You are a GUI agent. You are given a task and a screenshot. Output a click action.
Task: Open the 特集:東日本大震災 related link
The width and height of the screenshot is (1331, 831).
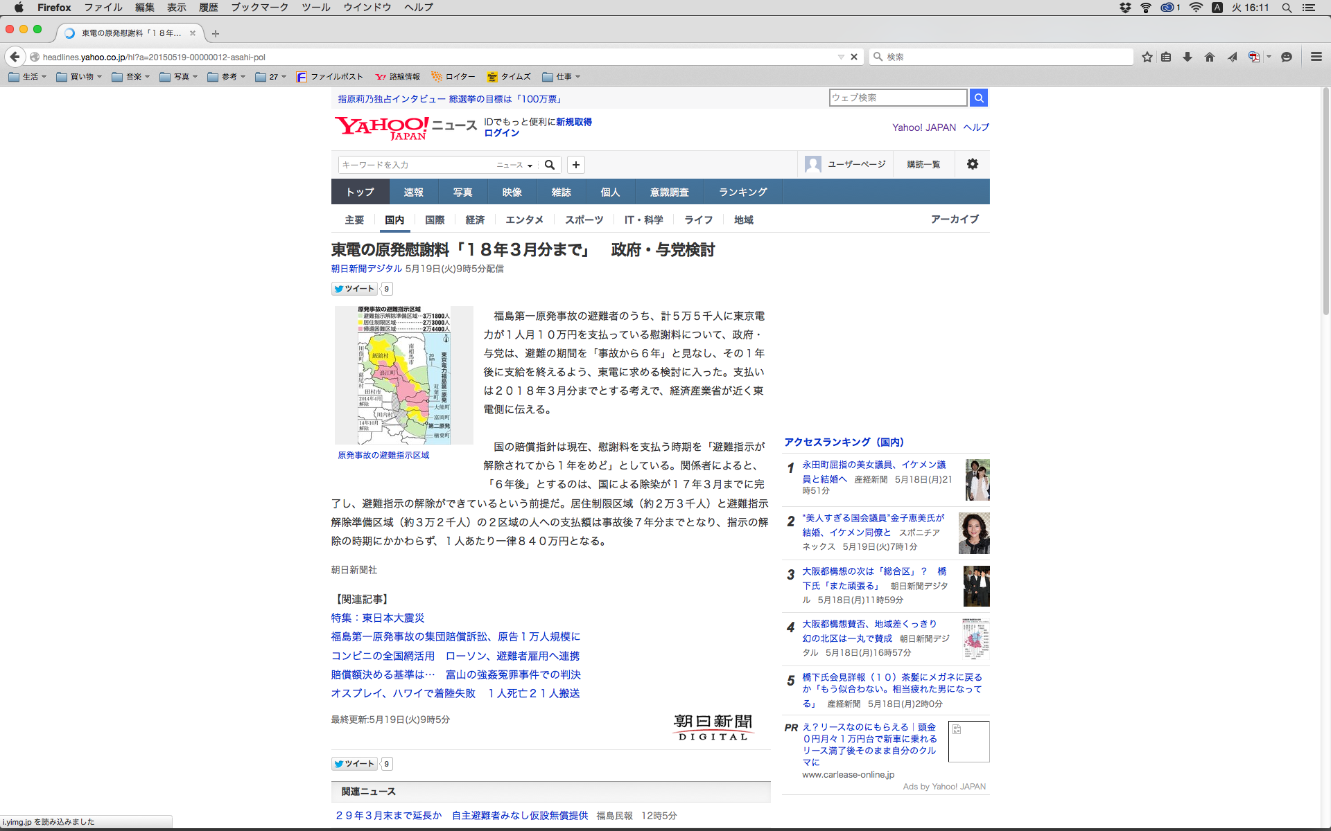(x=377, y=618)
